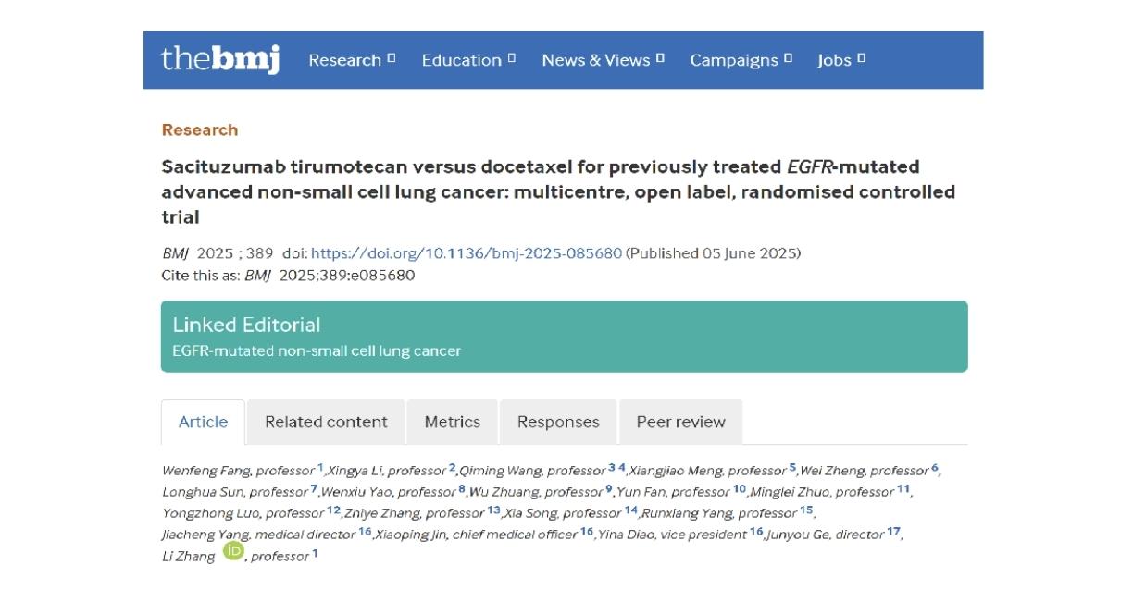Open the Jobs dropdown
The height and width of the screenshot is (590, 1133).
[840, 60]
